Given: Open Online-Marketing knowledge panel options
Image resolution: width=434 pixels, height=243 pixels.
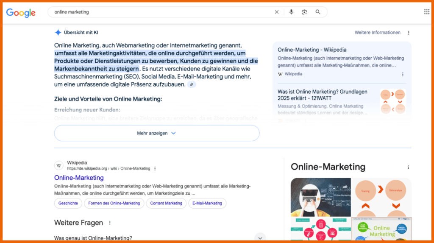Looking at the screenshot, I should click(408, 168).
